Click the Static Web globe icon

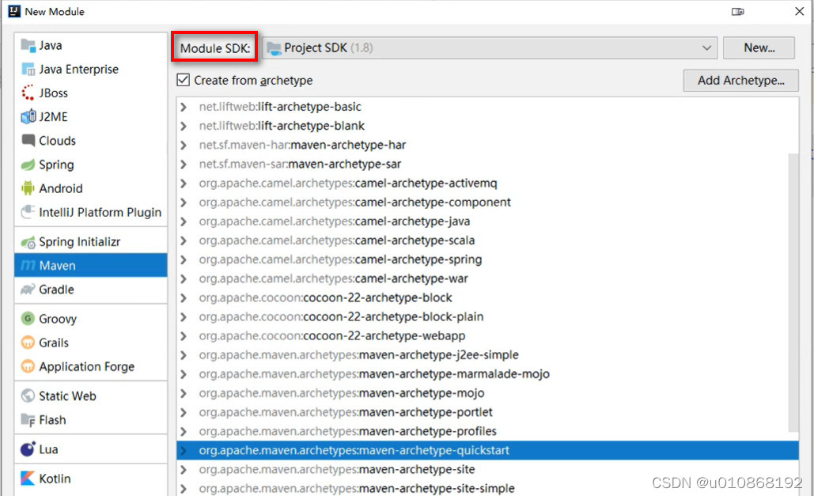coord(28,396)
